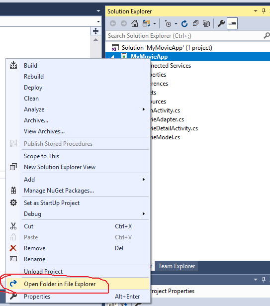Choose New Solution Explorer View
This screenshot has height=306, width=270.
pos(78,167)
